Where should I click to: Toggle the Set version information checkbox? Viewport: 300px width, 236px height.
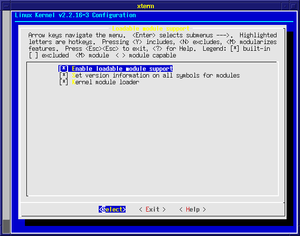[x=64, y=76]
